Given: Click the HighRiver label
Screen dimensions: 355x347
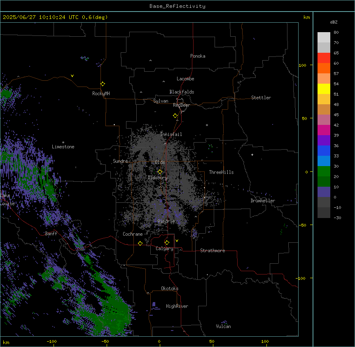Looking at the screenshot, I should (x=177, y=306).
